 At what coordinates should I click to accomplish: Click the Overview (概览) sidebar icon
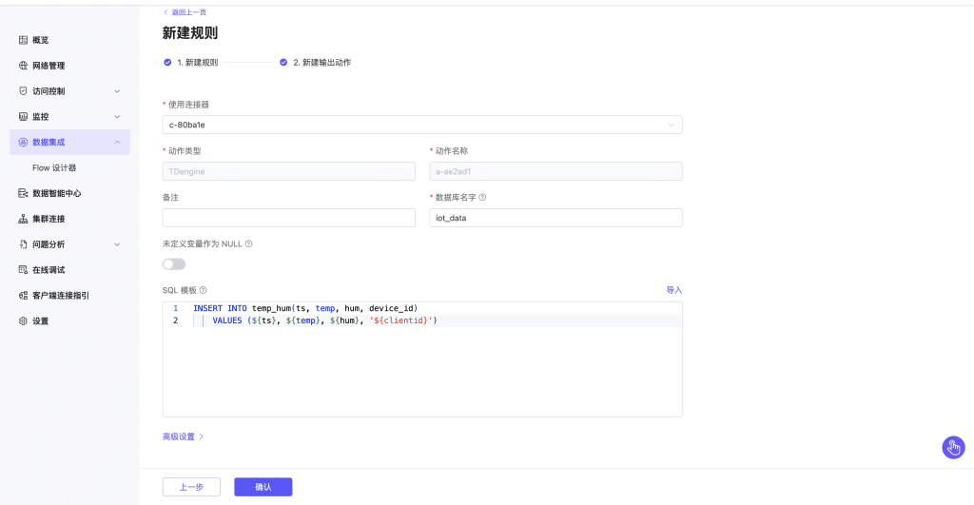[x=24, y=40]
